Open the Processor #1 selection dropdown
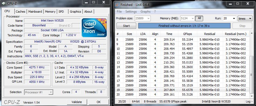This screenshot has width=256, height=106. pos(39,92)
